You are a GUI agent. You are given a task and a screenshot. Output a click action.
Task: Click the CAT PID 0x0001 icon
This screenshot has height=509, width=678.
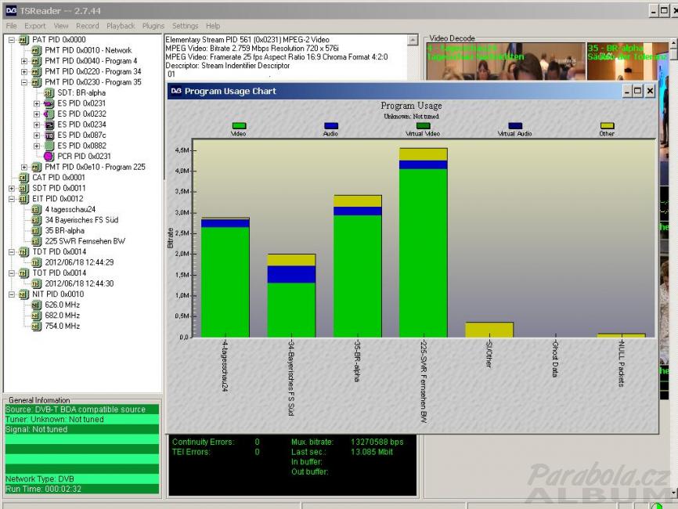pos(23,178)
